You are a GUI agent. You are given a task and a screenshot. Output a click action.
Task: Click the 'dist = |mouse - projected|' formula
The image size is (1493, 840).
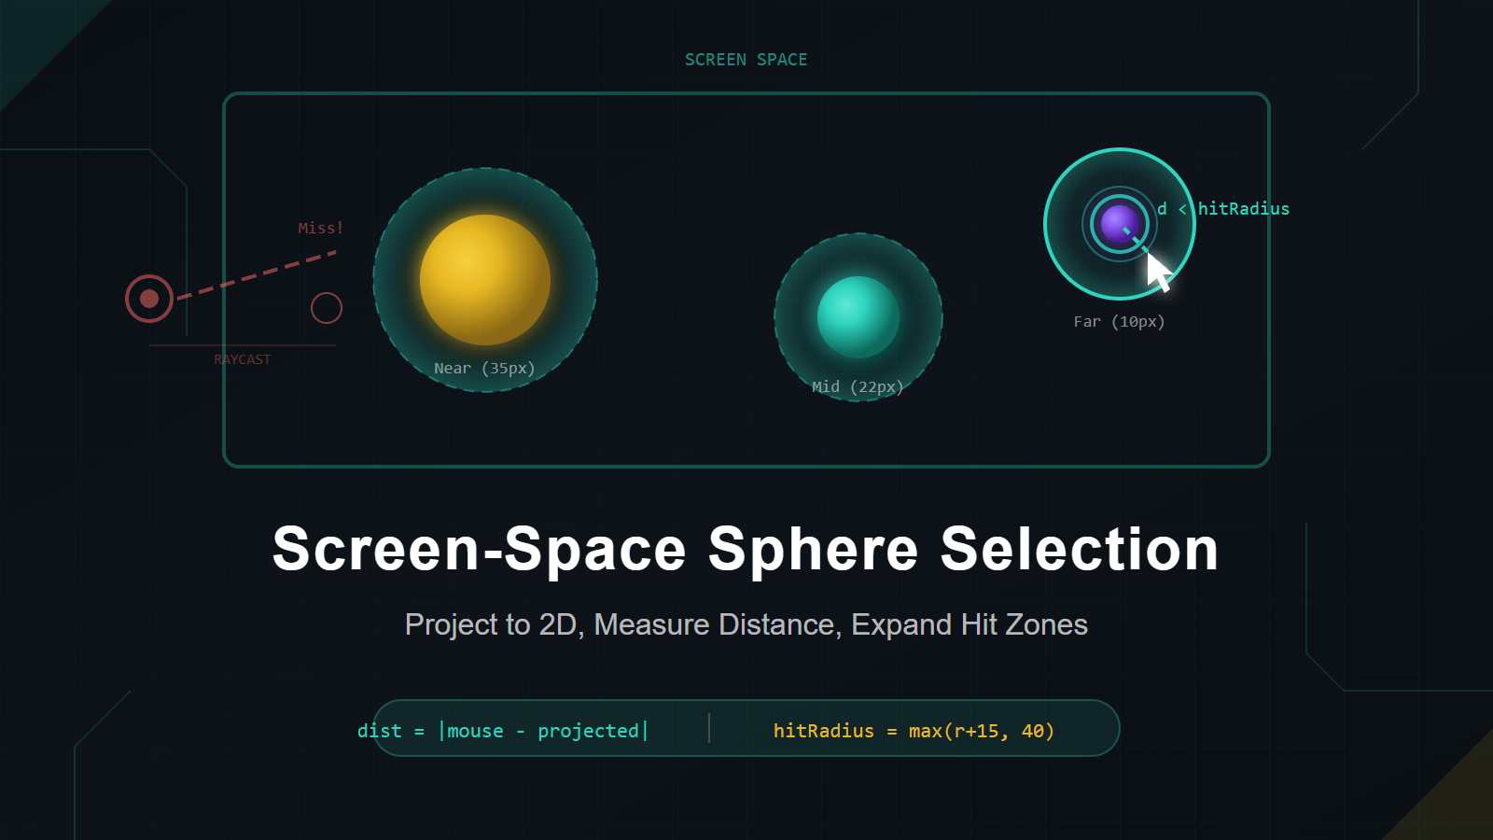(502, 731)
